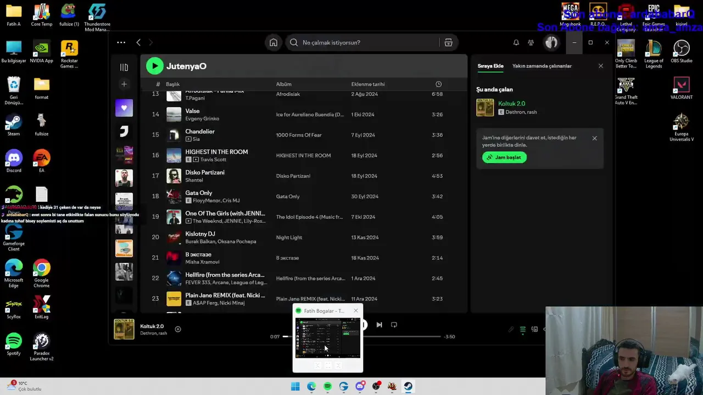The height and width of the screenshot is (395, 703).
Task: Open the Spotify Home page
Action: pos(274,42)
